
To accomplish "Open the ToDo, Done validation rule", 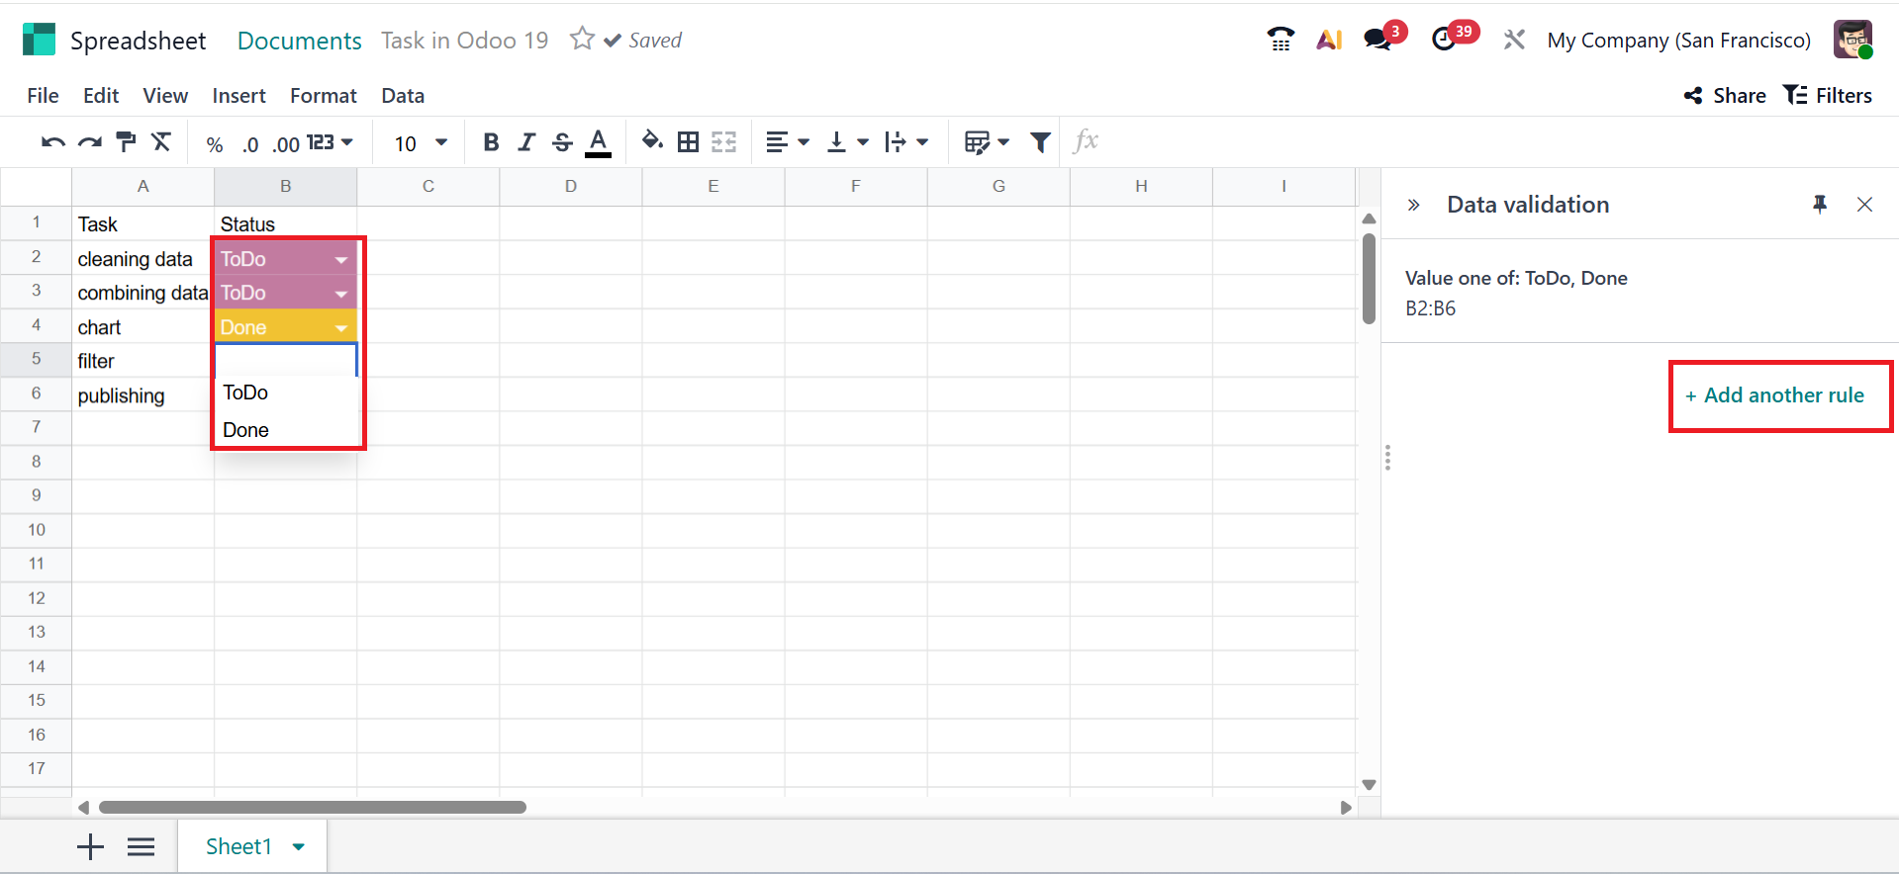I will tap(1640, 293).
